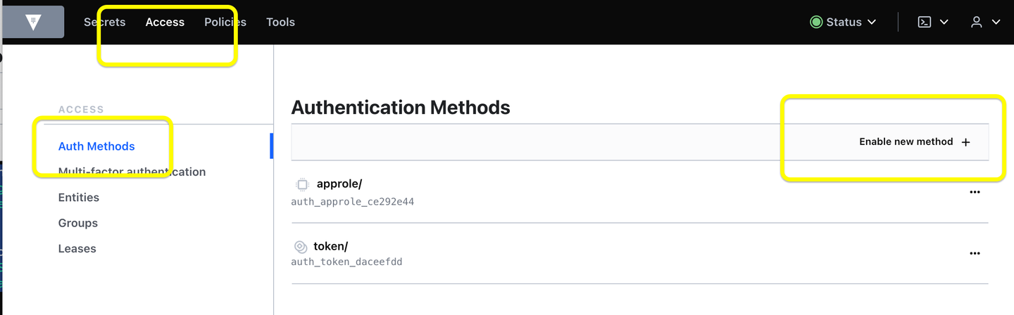Open the token/ auth method link
The height and width of the screenshot is (315, 1014).
[x=331, y=246]
